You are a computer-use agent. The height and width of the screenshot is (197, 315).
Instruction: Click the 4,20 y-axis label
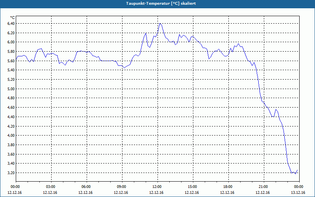click(x=11, y=126)
